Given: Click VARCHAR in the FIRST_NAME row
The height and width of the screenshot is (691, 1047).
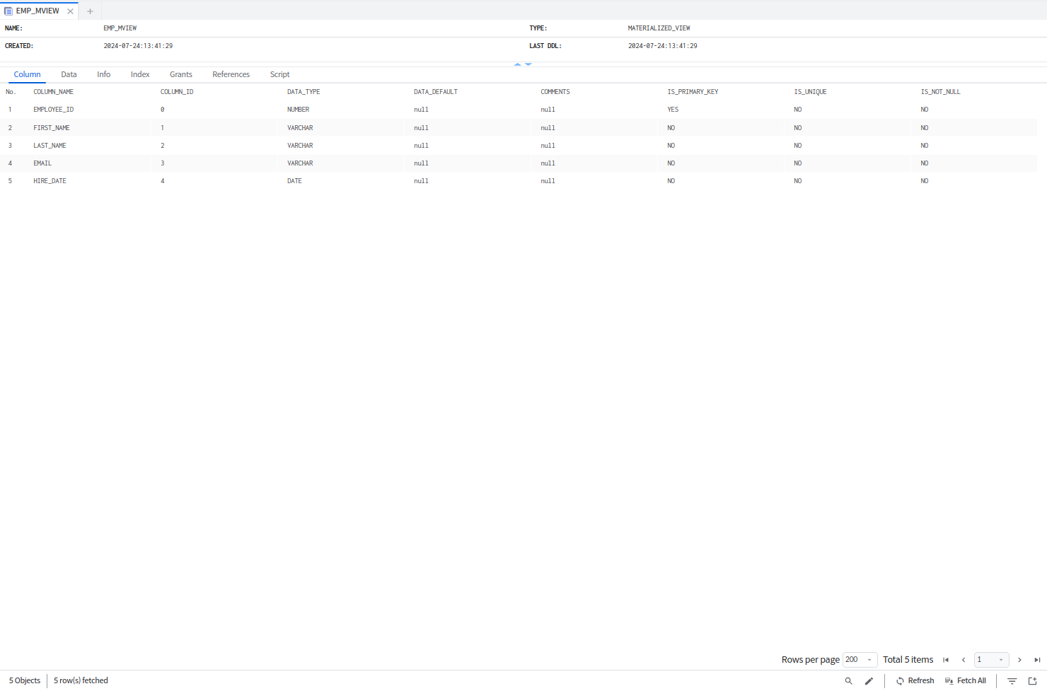Looking at the screenshot, I should pyautogui.click(x=300, y=128).
